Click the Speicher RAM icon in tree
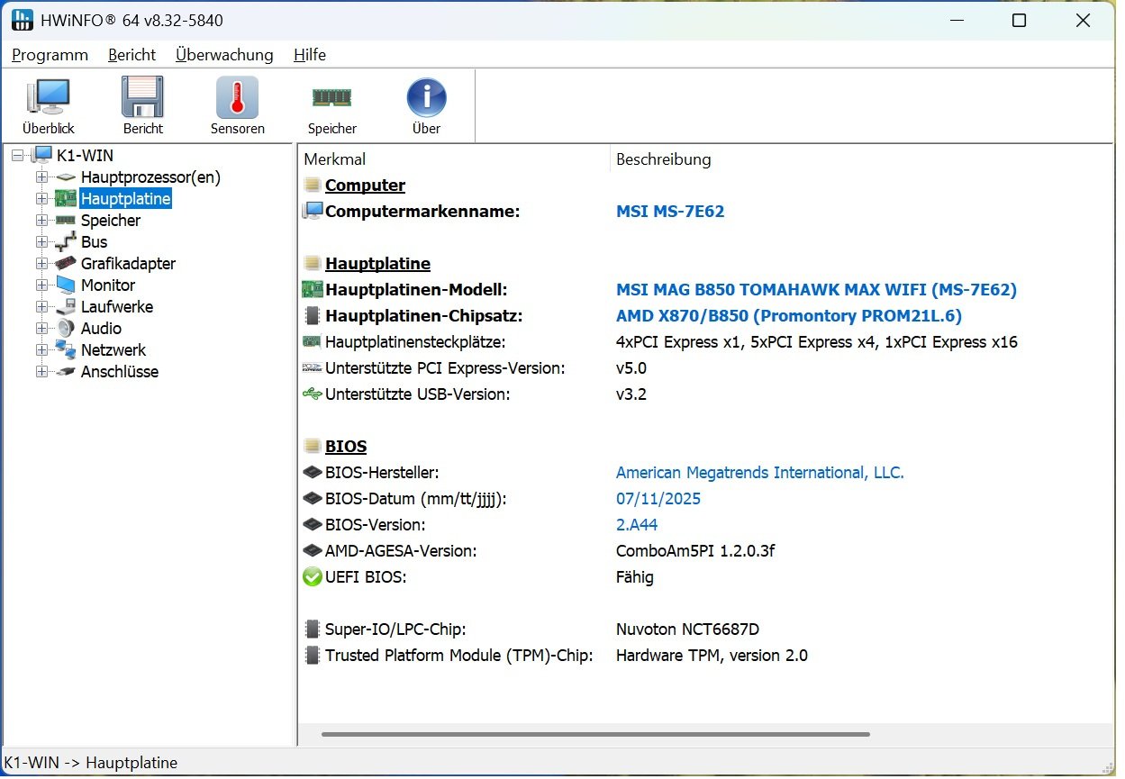Screen dimensions: 1125x779 [x=65, y=221]
